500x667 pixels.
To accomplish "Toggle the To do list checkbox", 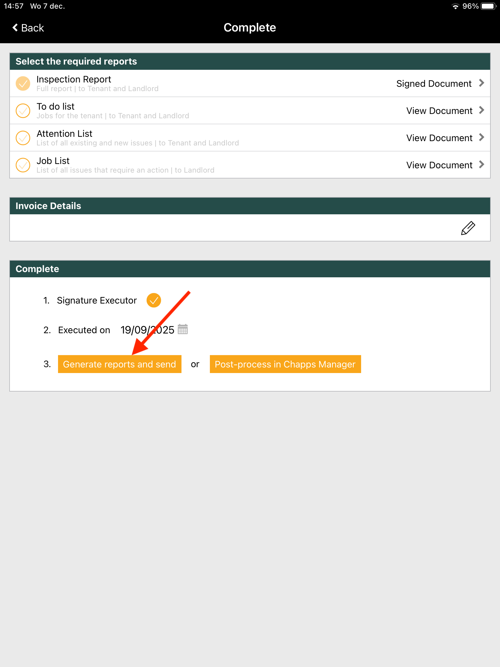I will pos(23,111).
